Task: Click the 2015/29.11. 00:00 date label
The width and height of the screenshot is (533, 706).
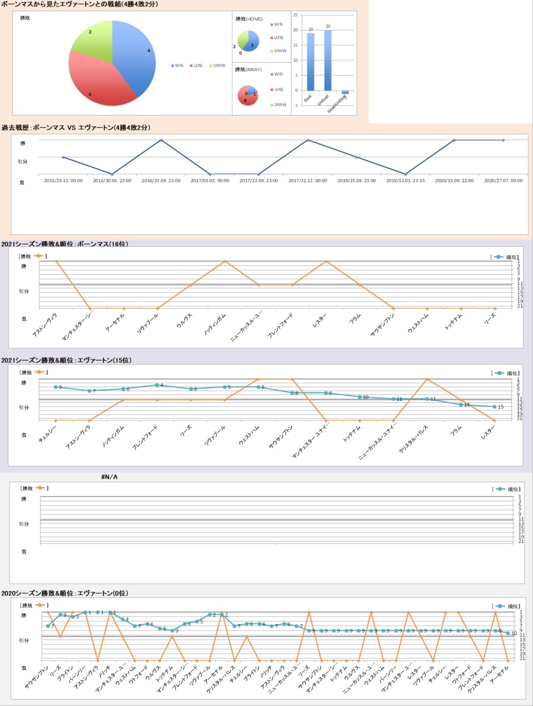Action: click(x=63, y=181)
